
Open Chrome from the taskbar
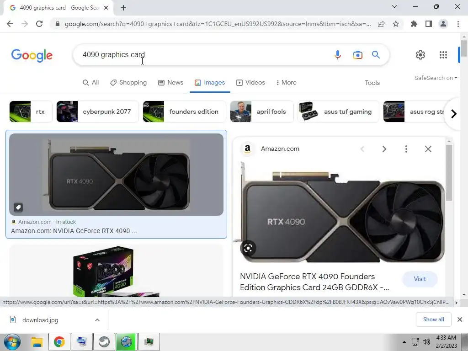(x=59, y=342)
